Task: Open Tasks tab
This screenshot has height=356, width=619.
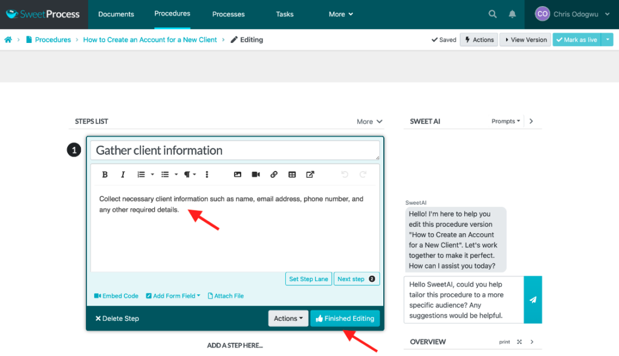Action: pyautogui.click(x=285, y=15)
